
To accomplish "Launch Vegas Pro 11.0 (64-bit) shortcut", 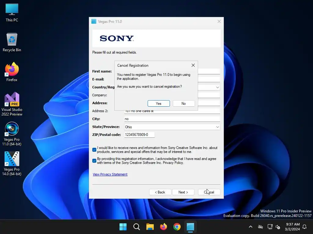I will 12,134.
